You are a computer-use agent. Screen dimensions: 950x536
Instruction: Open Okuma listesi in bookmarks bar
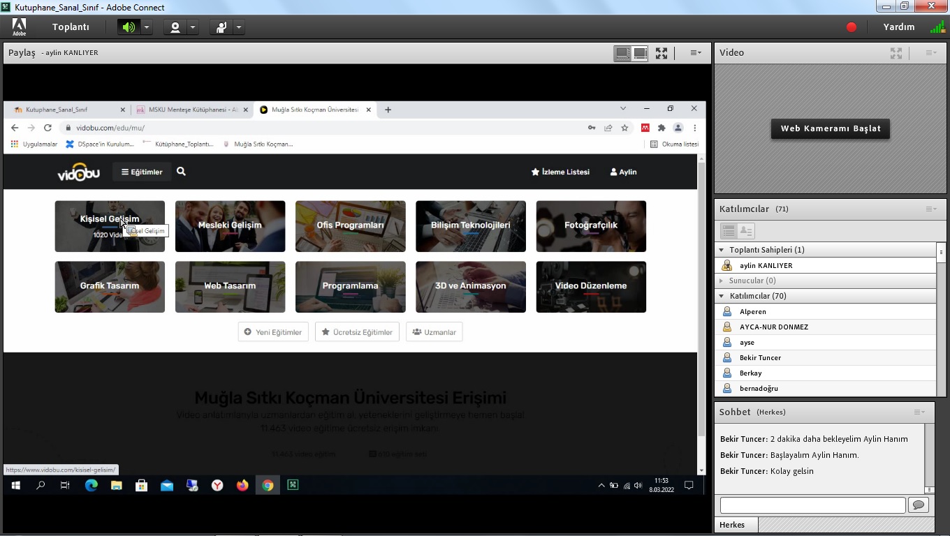(674, 144)
